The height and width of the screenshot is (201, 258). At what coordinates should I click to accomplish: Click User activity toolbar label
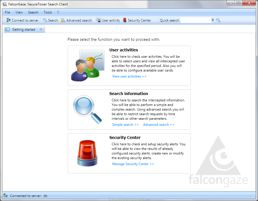pyautogui.click(x=111, y=20)
